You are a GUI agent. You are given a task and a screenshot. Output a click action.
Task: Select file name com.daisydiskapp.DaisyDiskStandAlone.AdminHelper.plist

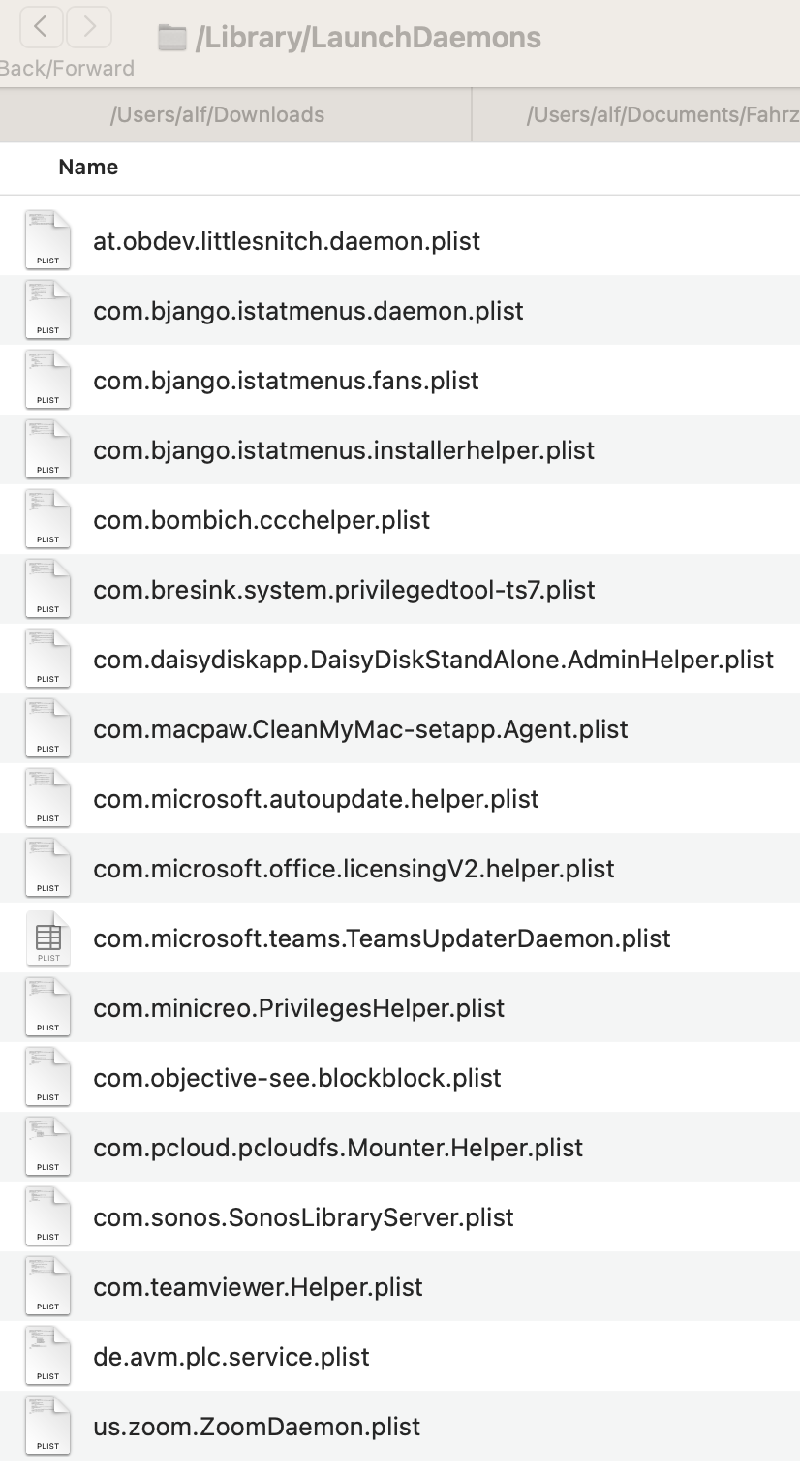pyautogui.click(x=434, y=660)
